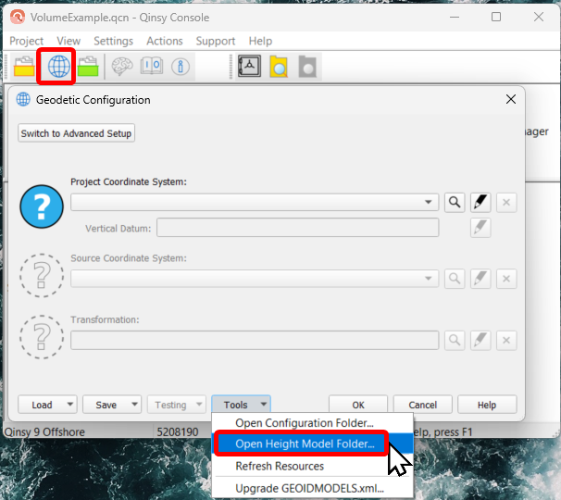
Task: Open the View menu
Action: pos(69,41)
